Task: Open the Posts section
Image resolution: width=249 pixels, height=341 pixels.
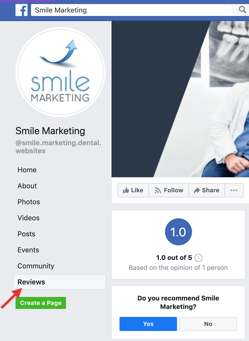Action: 26,234
